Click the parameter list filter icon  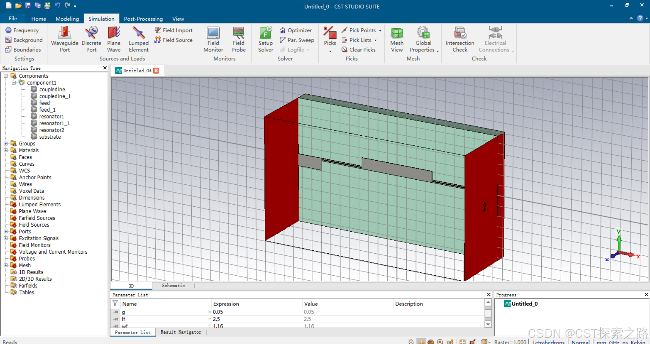click(x=115, y=303)
